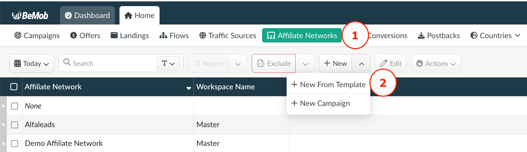Viewport: 527px width, 152px height.
Task: Open the Today date range picker
Action: [32, 63]
